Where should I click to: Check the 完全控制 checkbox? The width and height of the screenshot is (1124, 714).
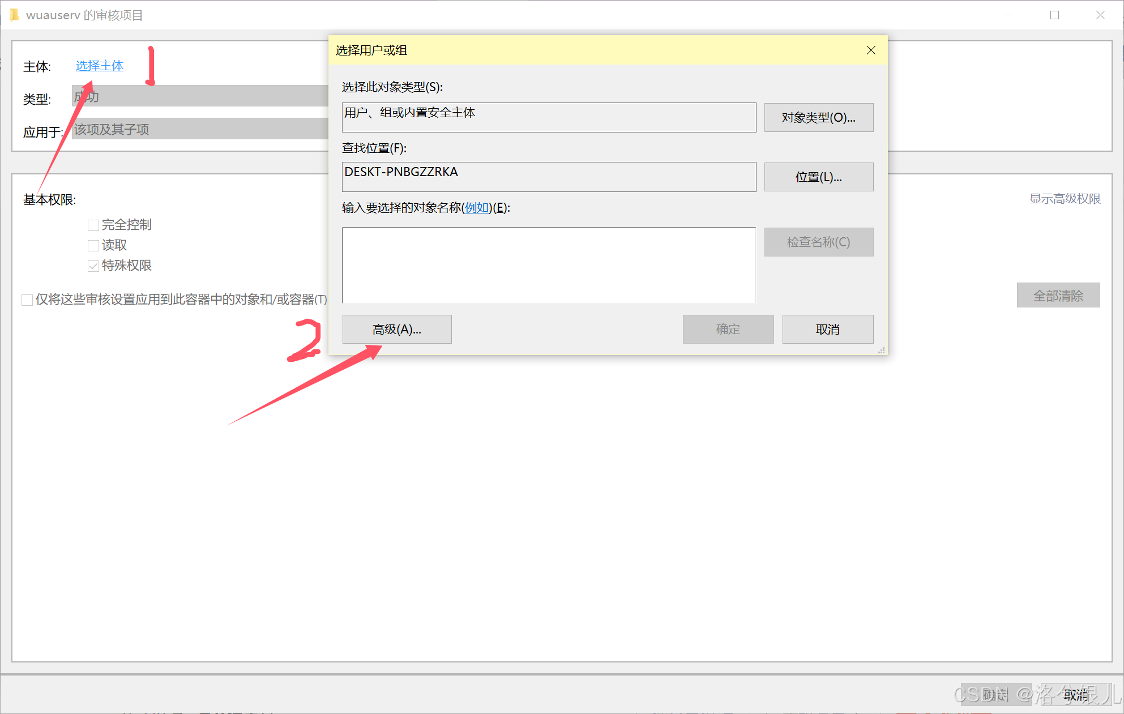pos(93,225)
